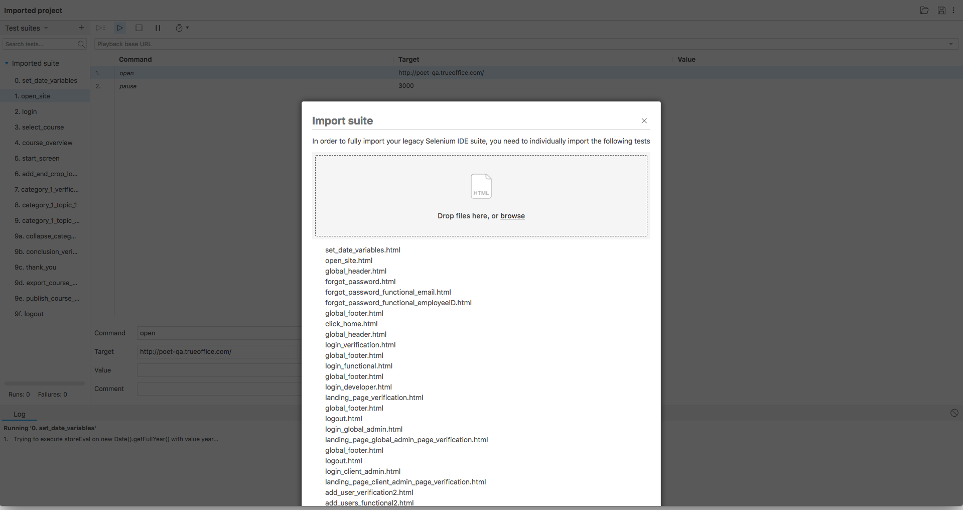The image size is (963, 510).
Task: Click the Comment input field
Action: point(219,389)
